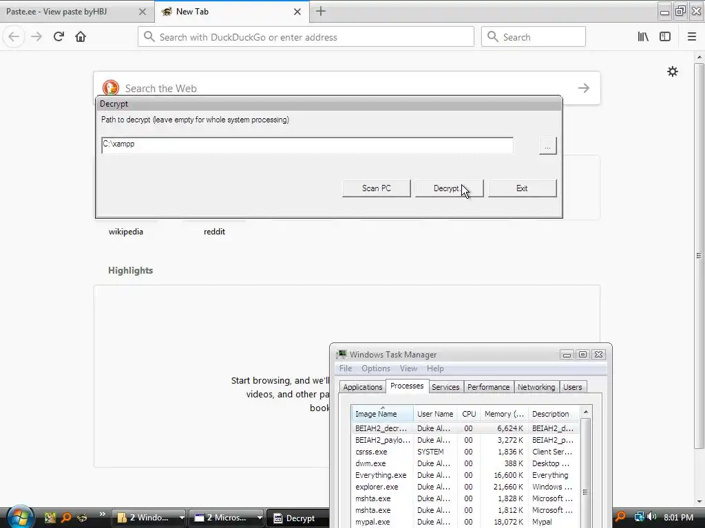The image size is (705, 528).
Task: Open a new tab with the plus icon
Action: (x=321, y=11)
